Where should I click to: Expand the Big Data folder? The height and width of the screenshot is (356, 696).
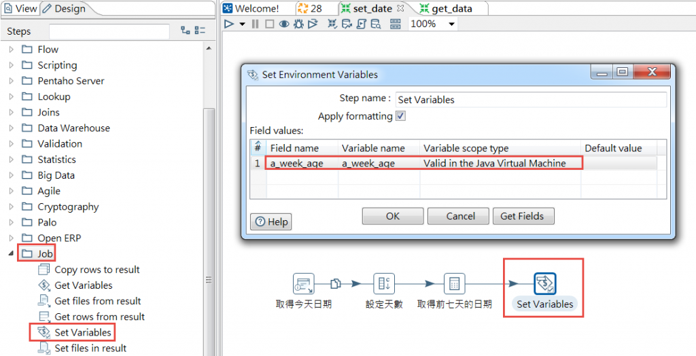(x=12, y=175)
